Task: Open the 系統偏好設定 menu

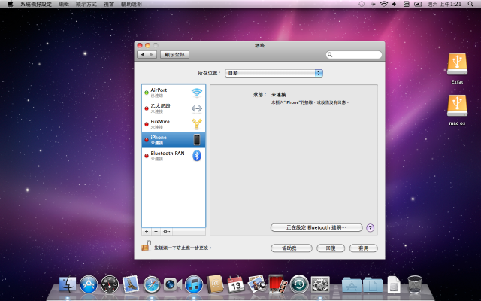Action: (36, 4)
